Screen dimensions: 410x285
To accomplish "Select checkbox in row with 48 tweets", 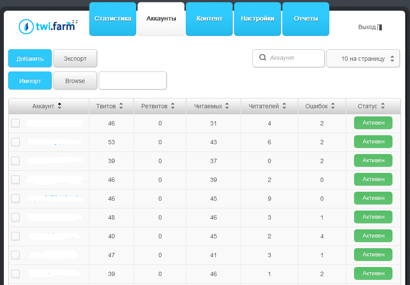I will click(15, 217).
